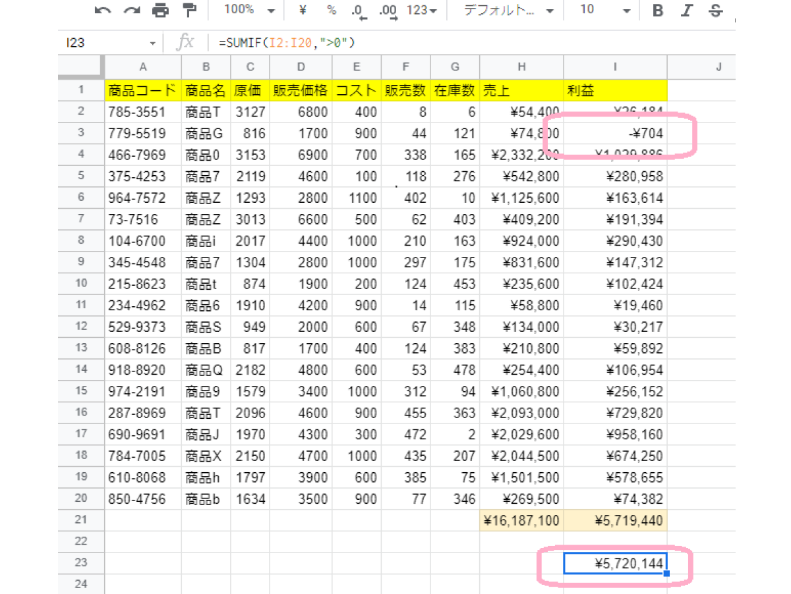The width and height of the screenshot is (791, 594).
Task: Click the Name box showing I23
Action: 102,43
